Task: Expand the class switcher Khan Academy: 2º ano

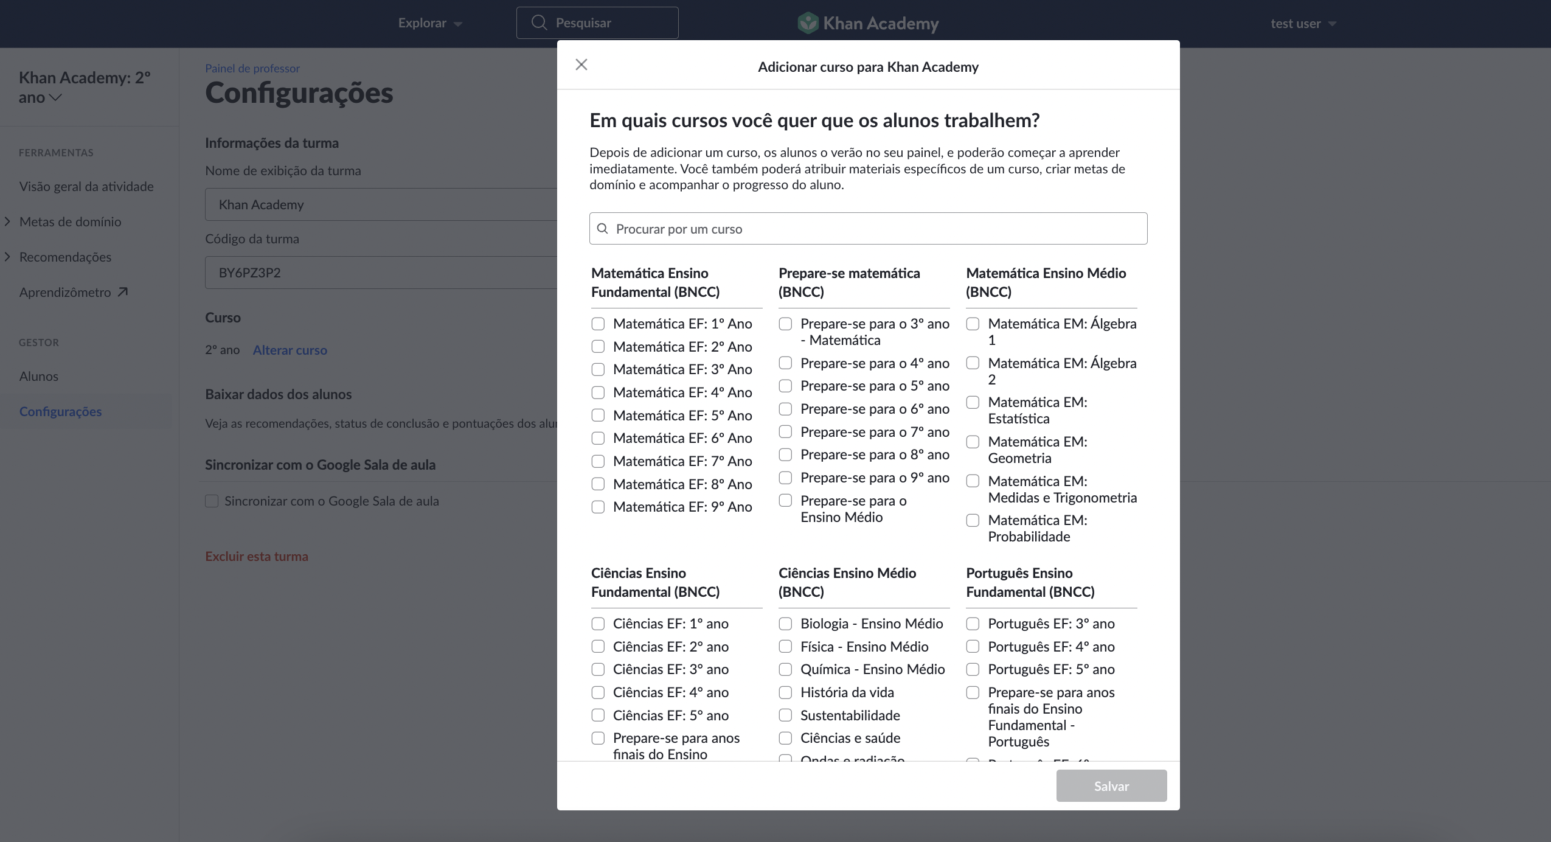Action: pyautogui.click(x=85, y=87)
